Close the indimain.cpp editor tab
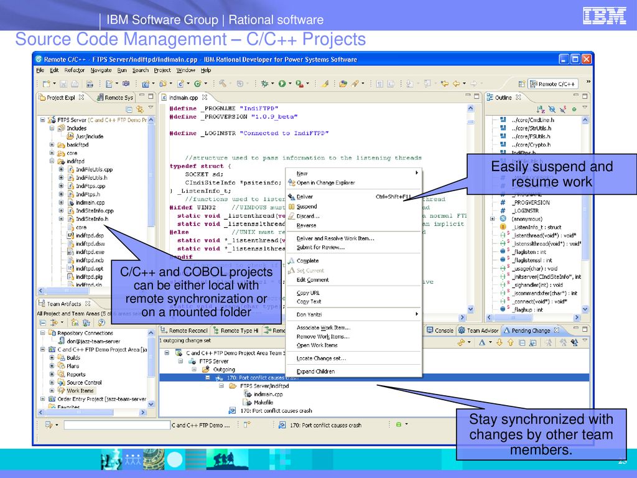This screenshot has width=637, height=478. [x=205, y=98]
